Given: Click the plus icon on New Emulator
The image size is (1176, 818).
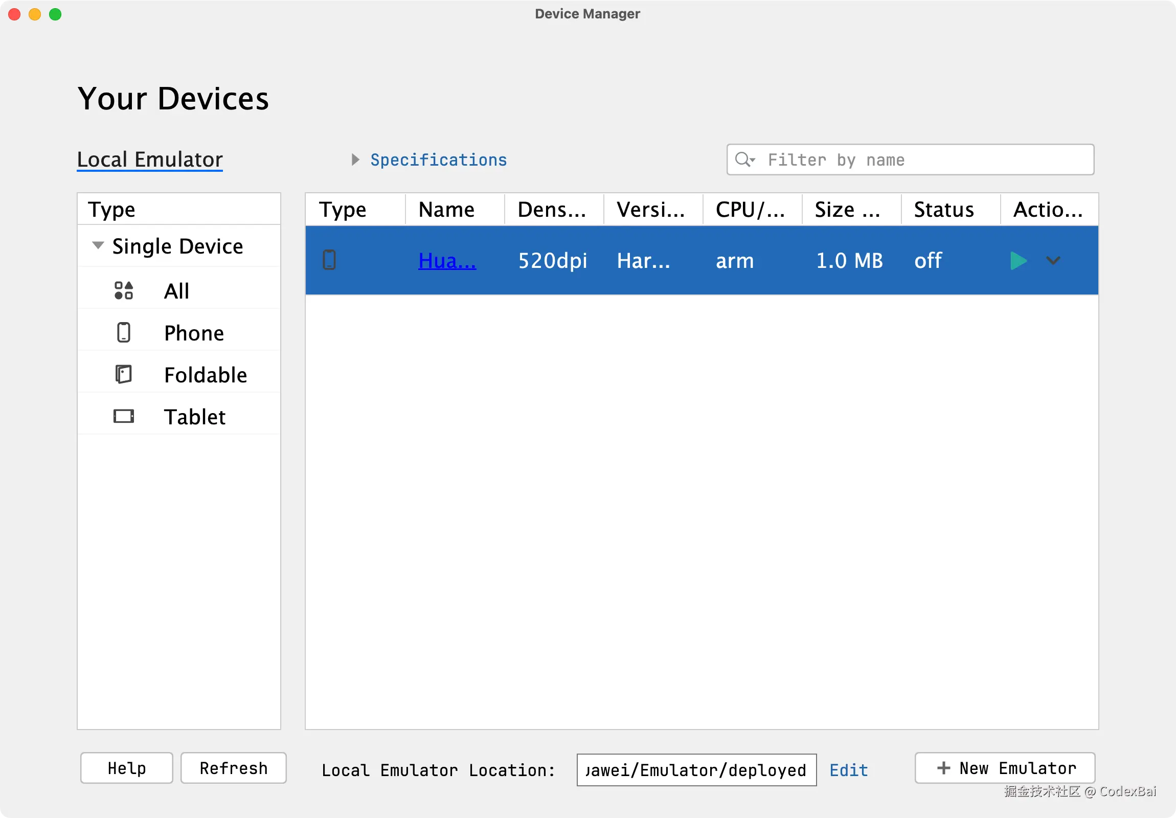Looking at the screenshot, I should [943, 768].
